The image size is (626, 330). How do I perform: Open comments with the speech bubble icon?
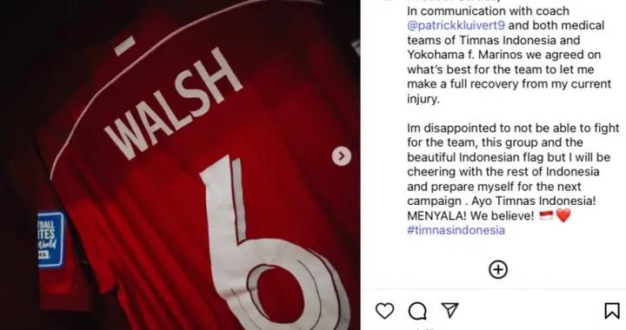[x=417, y=311]
